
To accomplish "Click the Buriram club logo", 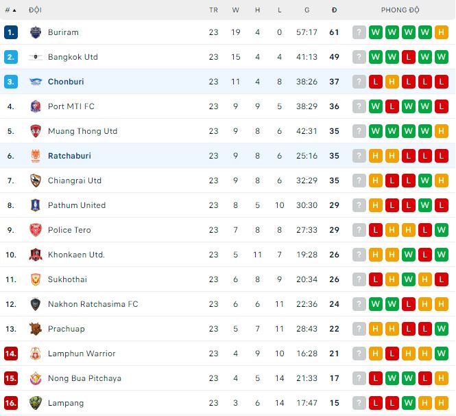I will coord(36,32).
